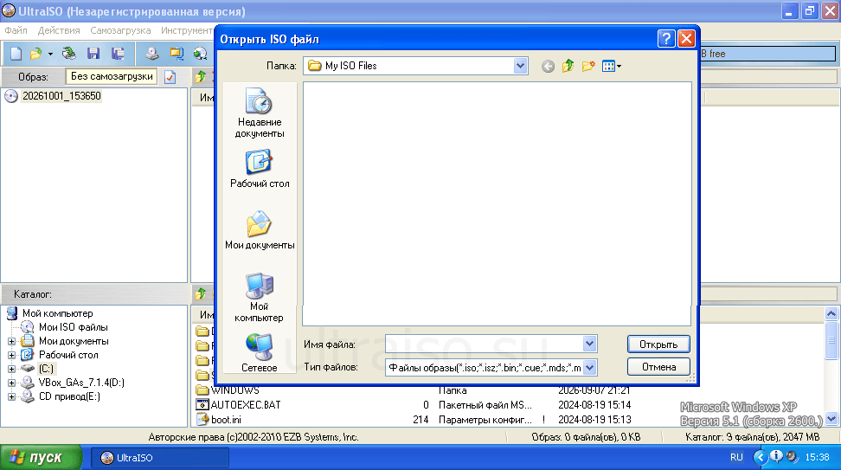Click the Convert image disc icon
Screen dimensions: 841x470
coord(200,54)
